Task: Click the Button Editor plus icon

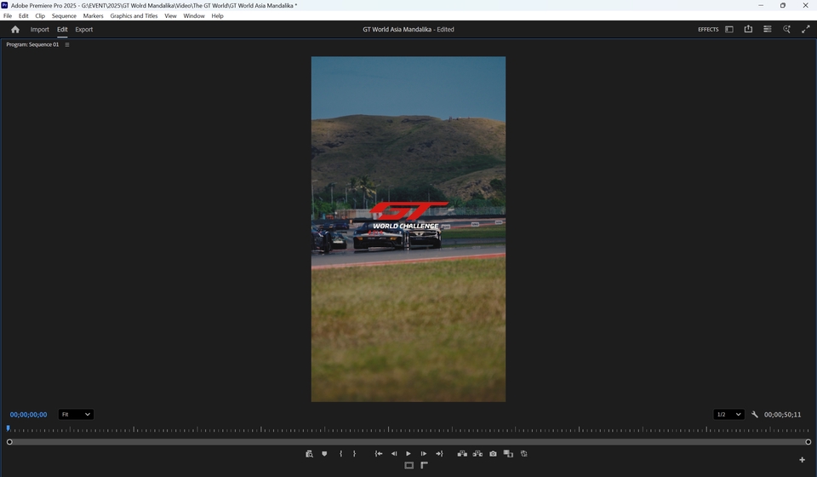Action: pyautogui.click(x=802, y=460)
